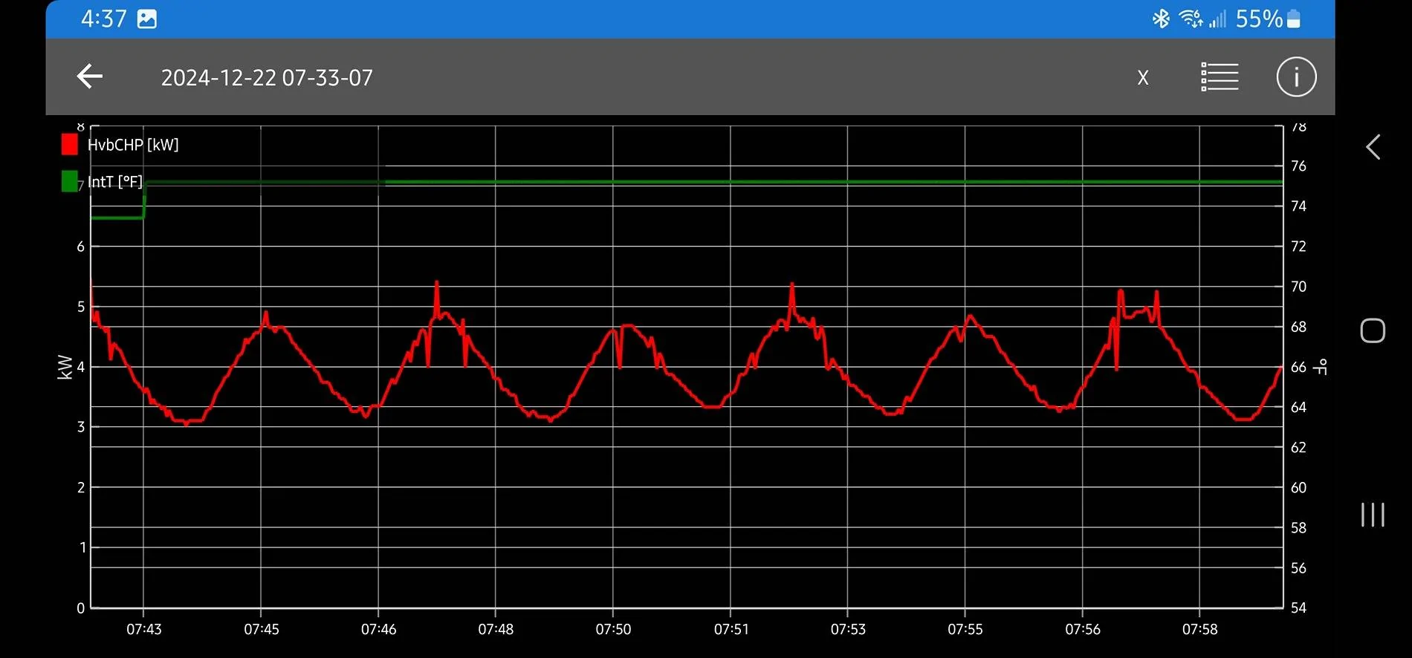The height and width of the screenshot is (658, 1412).
Task: Select the log title 2024-12-22 07-33-07
Action: point(267,78)
